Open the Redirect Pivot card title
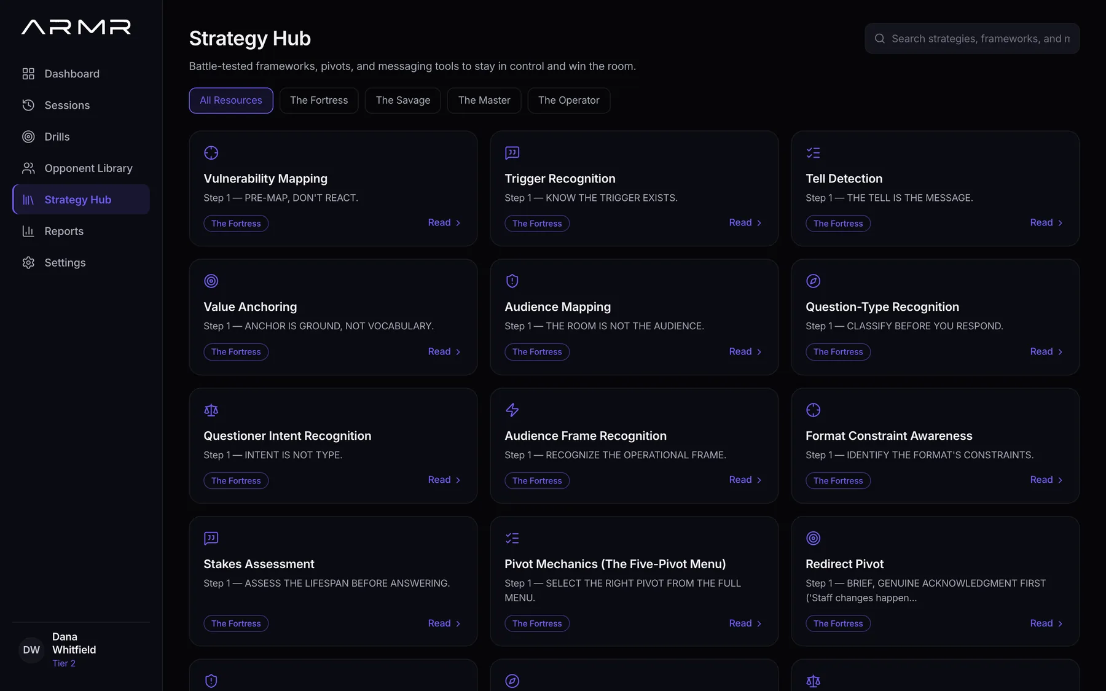The width and height of the screenshot is (1106, 691). coord(845,564)
